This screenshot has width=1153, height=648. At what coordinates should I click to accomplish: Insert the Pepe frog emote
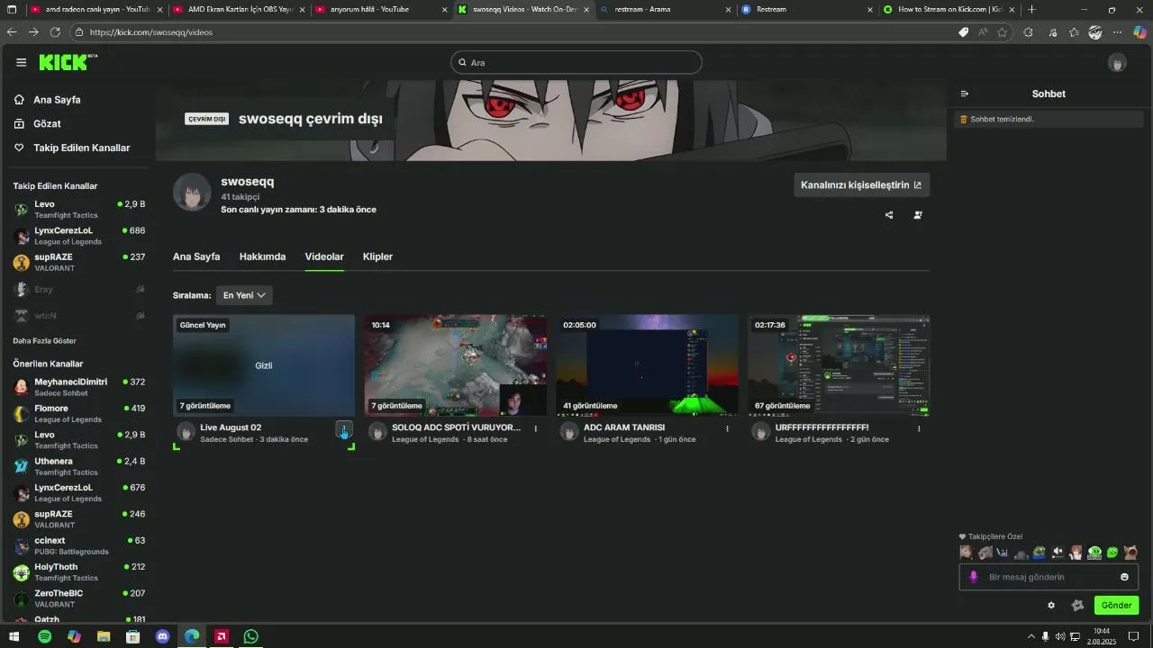(1040, 553)
